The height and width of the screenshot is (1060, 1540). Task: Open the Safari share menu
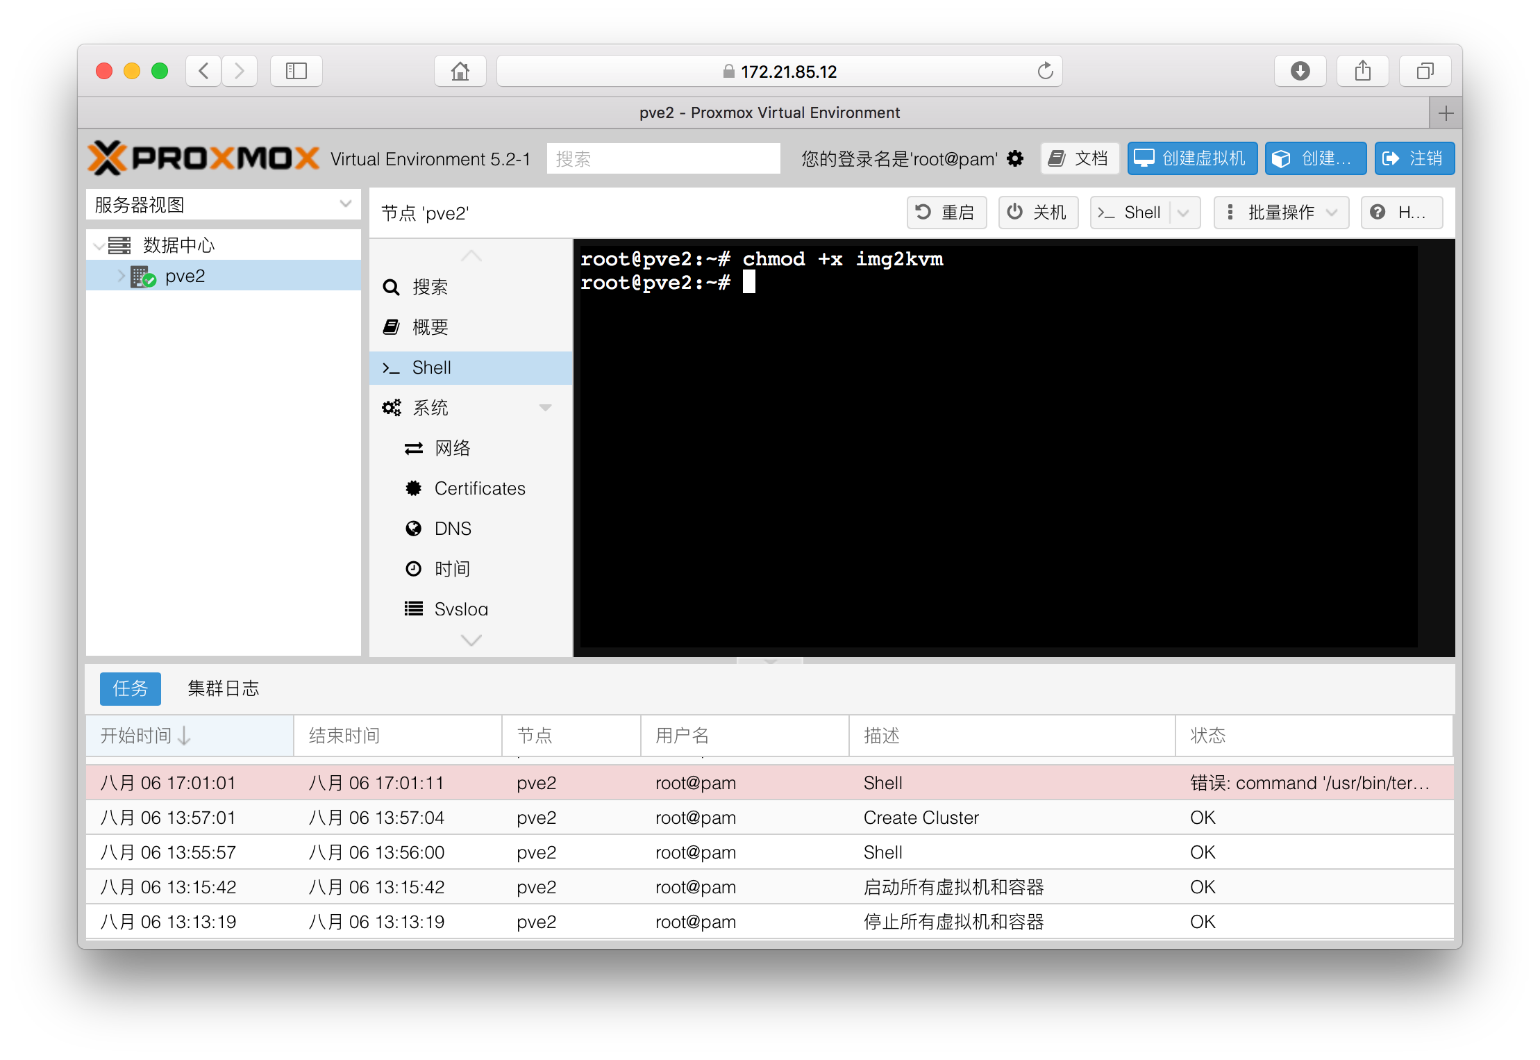point(1362,71)
